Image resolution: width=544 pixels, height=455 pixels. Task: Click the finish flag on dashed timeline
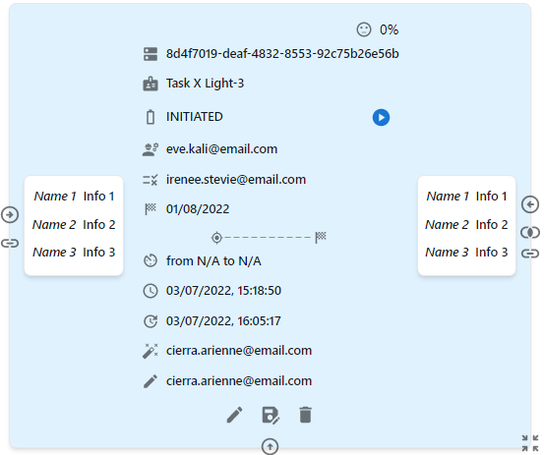[321, 238]
